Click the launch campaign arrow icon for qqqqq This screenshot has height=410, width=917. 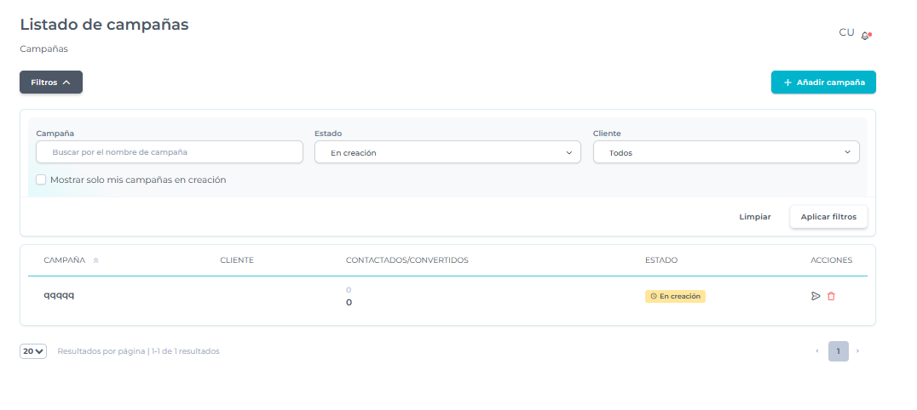(x=816, y=296)
